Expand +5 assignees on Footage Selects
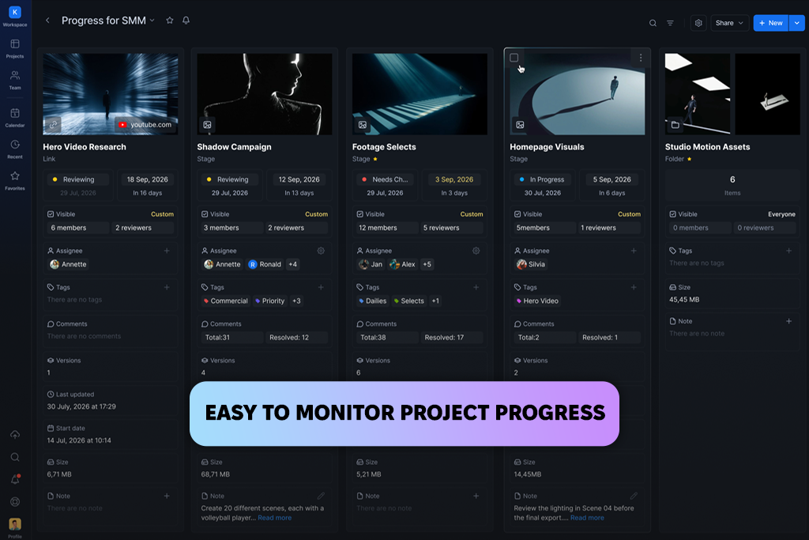 [427, 264]
